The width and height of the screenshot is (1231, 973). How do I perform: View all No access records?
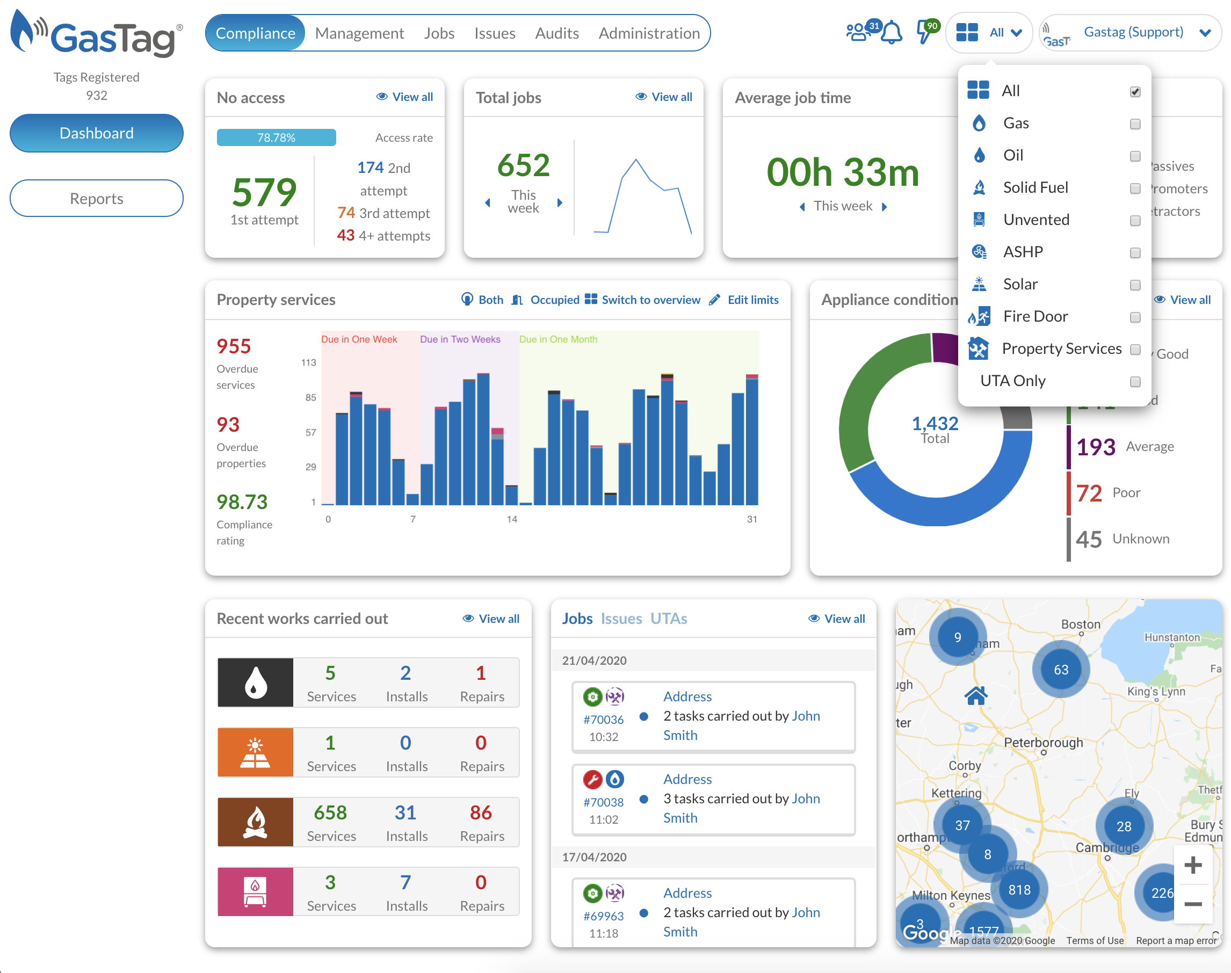(x=404, y=97)
